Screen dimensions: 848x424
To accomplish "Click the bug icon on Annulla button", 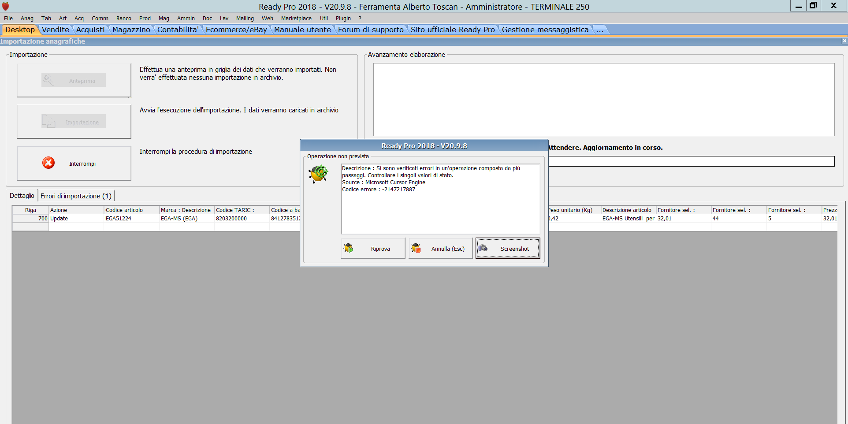I will click(x=416, y=248).
